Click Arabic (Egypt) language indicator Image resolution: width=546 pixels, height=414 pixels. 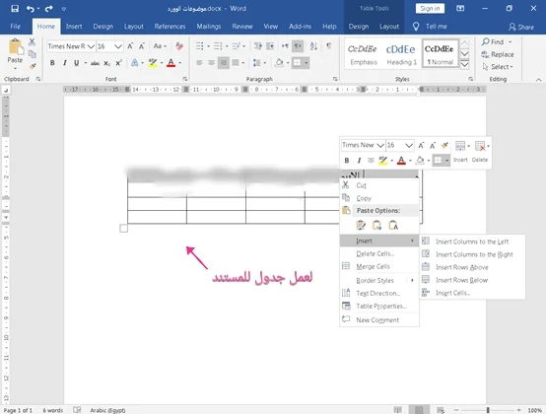(107, 410)
